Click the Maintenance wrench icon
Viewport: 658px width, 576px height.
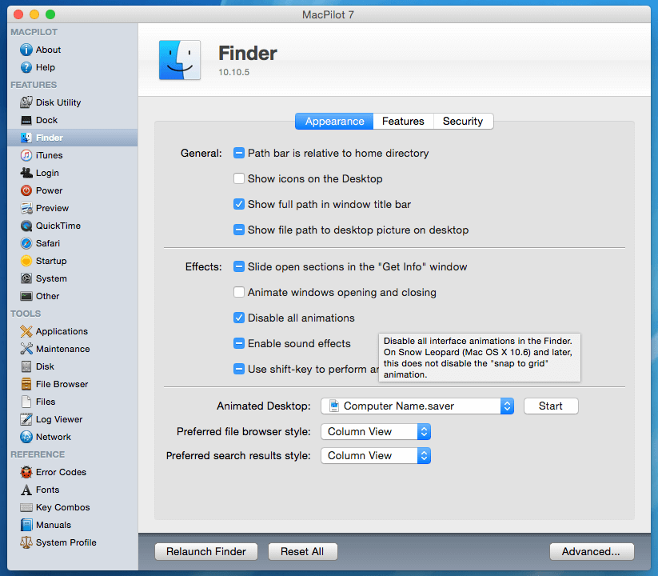(x=26, y=349)
